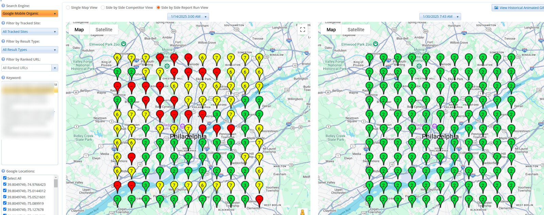Uncheck location 39.8049749,-75.0144012
This screenshot has width=544, height=215.
[x=5, y=191]
